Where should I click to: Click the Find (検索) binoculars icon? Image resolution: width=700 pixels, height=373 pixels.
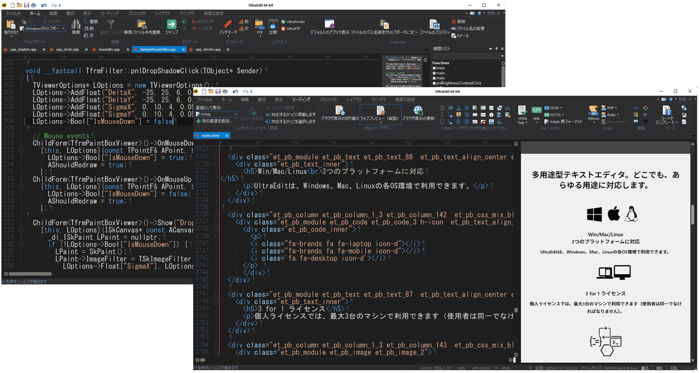[76, 24]
